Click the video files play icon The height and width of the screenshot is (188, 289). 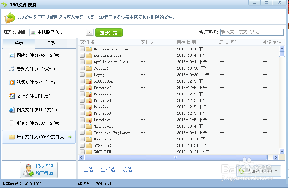click(12, 83)
